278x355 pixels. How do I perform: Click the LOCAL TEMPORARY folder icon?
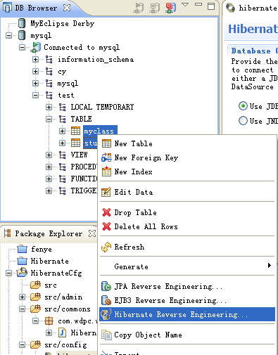click(x=63, y=107)
